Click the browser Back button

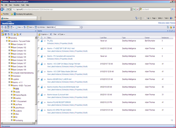point(2,9)
